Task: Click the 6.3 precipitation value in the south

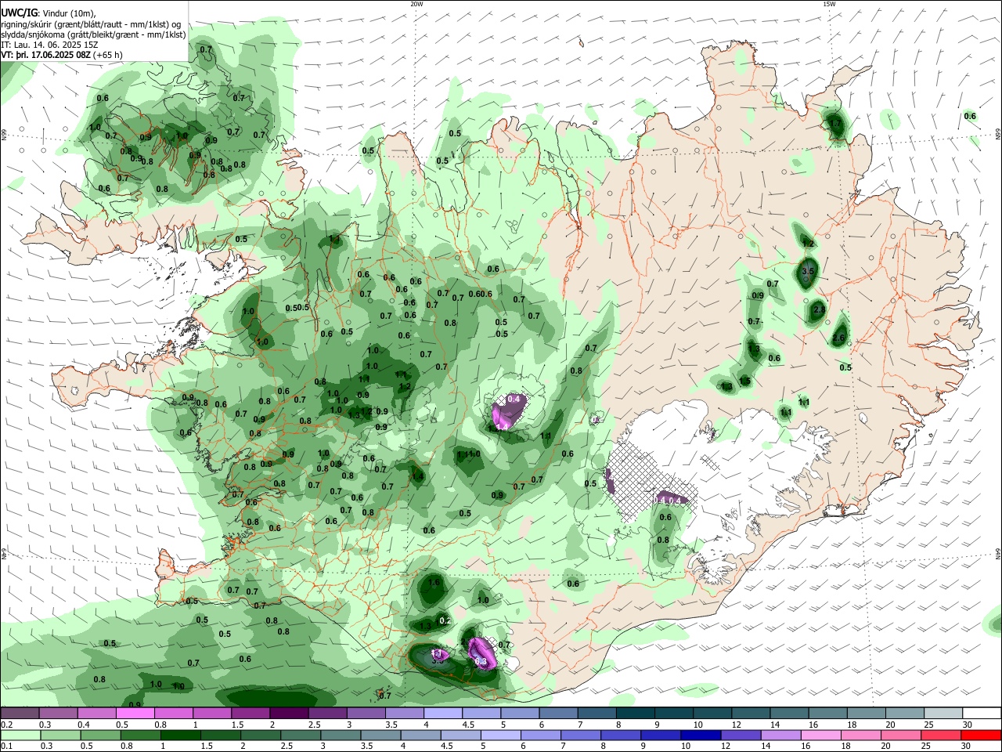Action: (481, 662)
